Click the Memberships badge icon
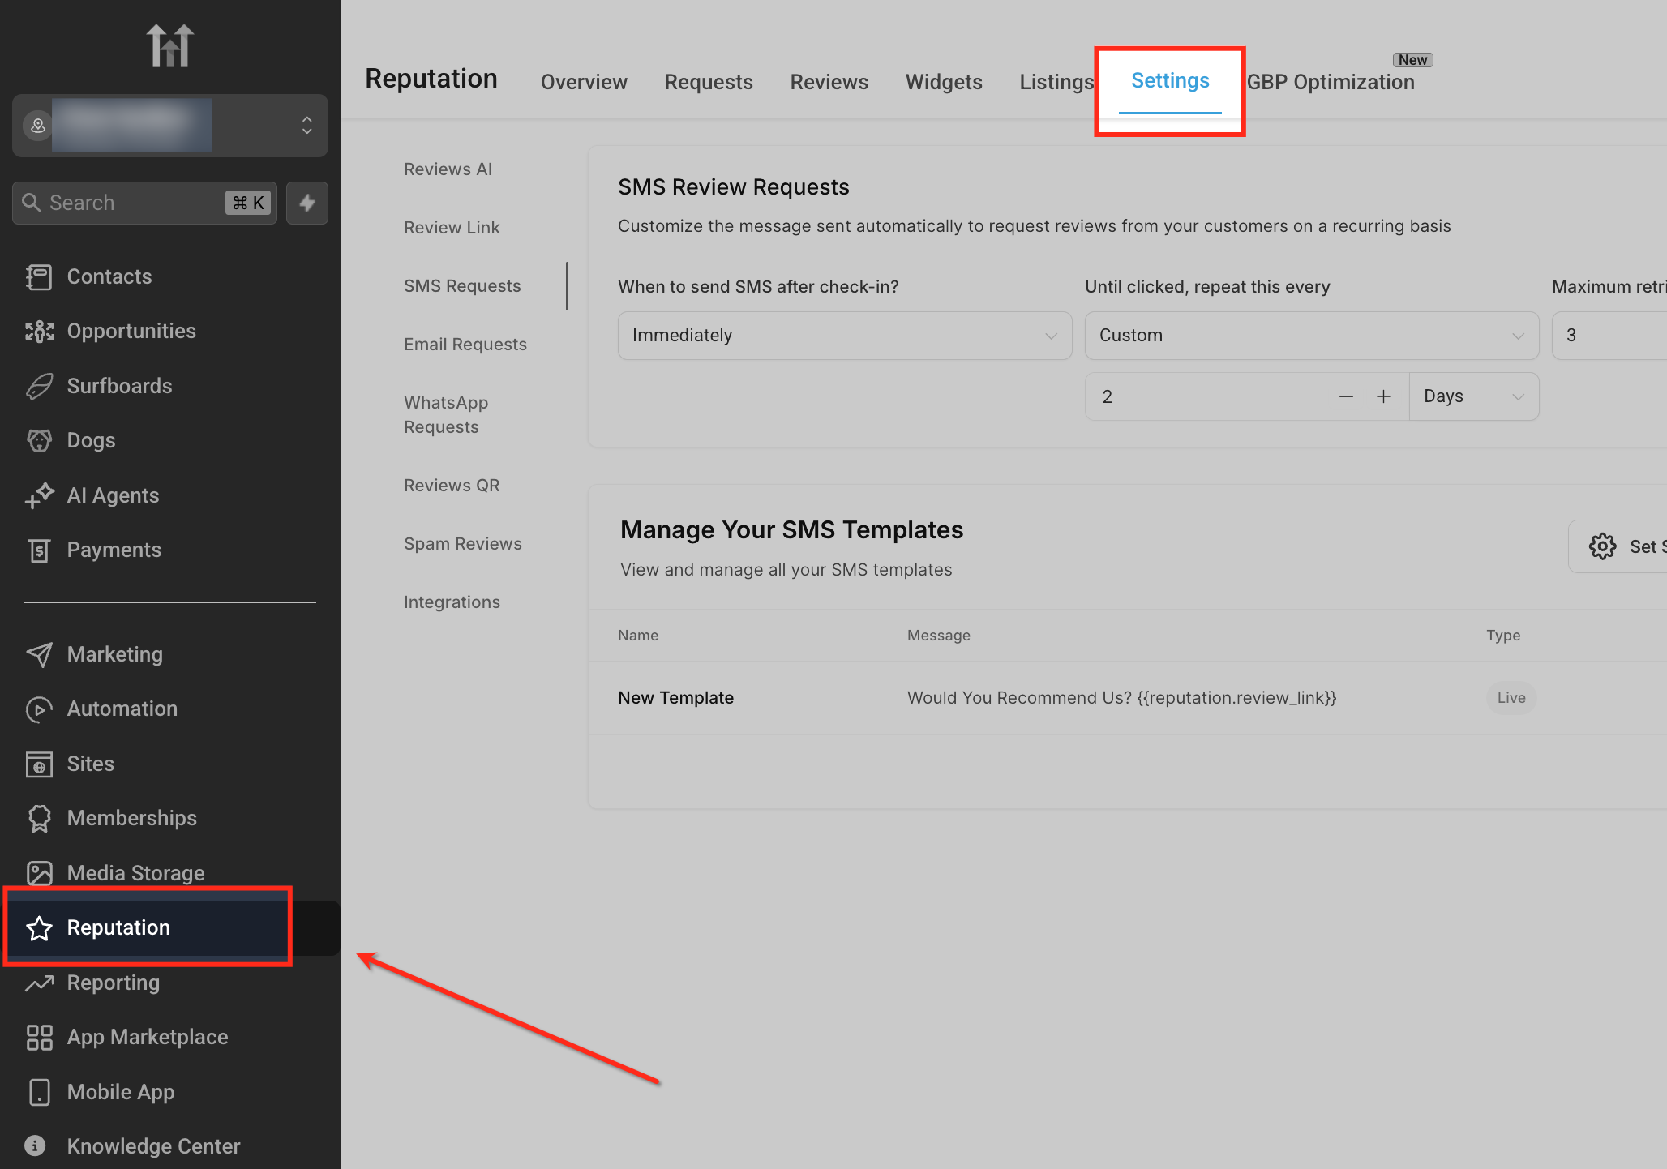 [39, 819]
